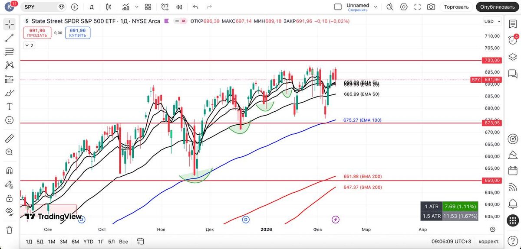The height and width of the screenshot is (249, 521).
Task: Open quick search in the top bar
Action: point(389,7)
